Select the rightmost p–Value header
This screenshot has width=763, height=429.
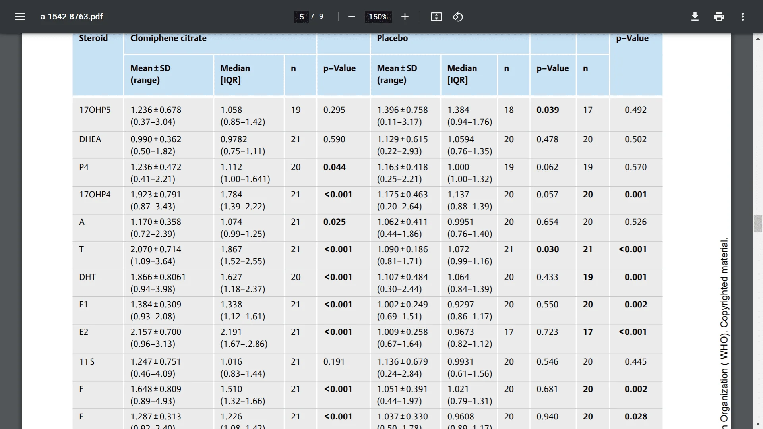click(x=632, y=38)
